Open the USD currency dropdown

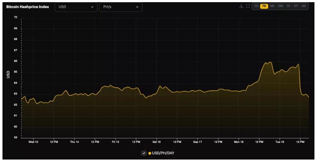76,7
